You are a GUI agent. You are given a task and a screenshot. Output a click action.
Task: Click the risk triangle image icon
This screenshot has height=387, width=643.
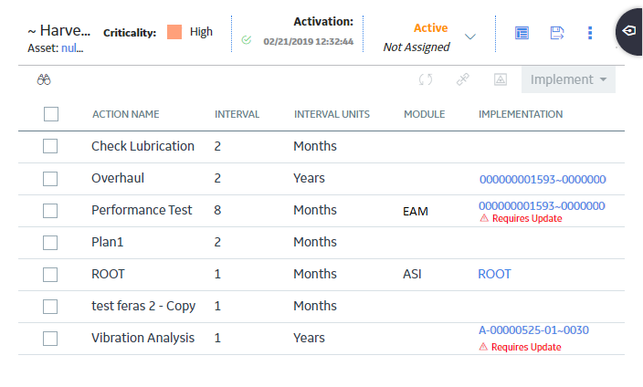pos(501,79)
